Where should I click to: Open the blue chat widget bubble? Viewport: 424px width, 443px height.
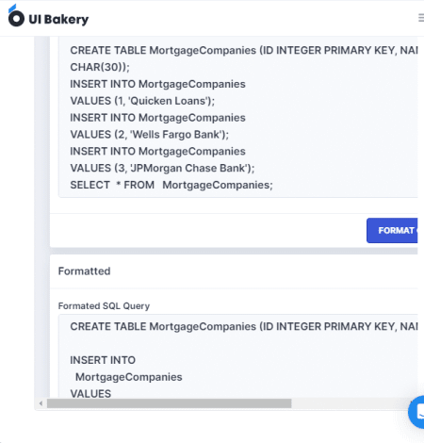point(416,412)
